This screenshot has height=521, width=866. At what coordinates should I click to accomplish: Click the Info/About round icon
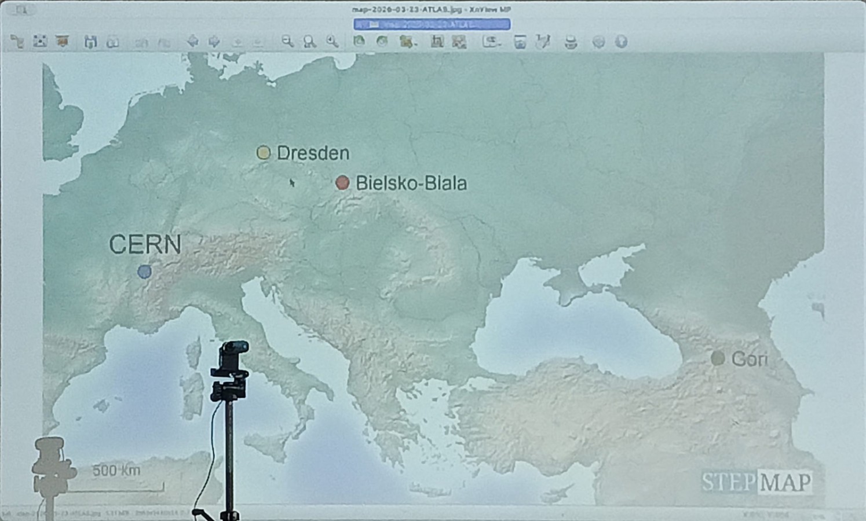pyautogui.click(x=621, y=42)
